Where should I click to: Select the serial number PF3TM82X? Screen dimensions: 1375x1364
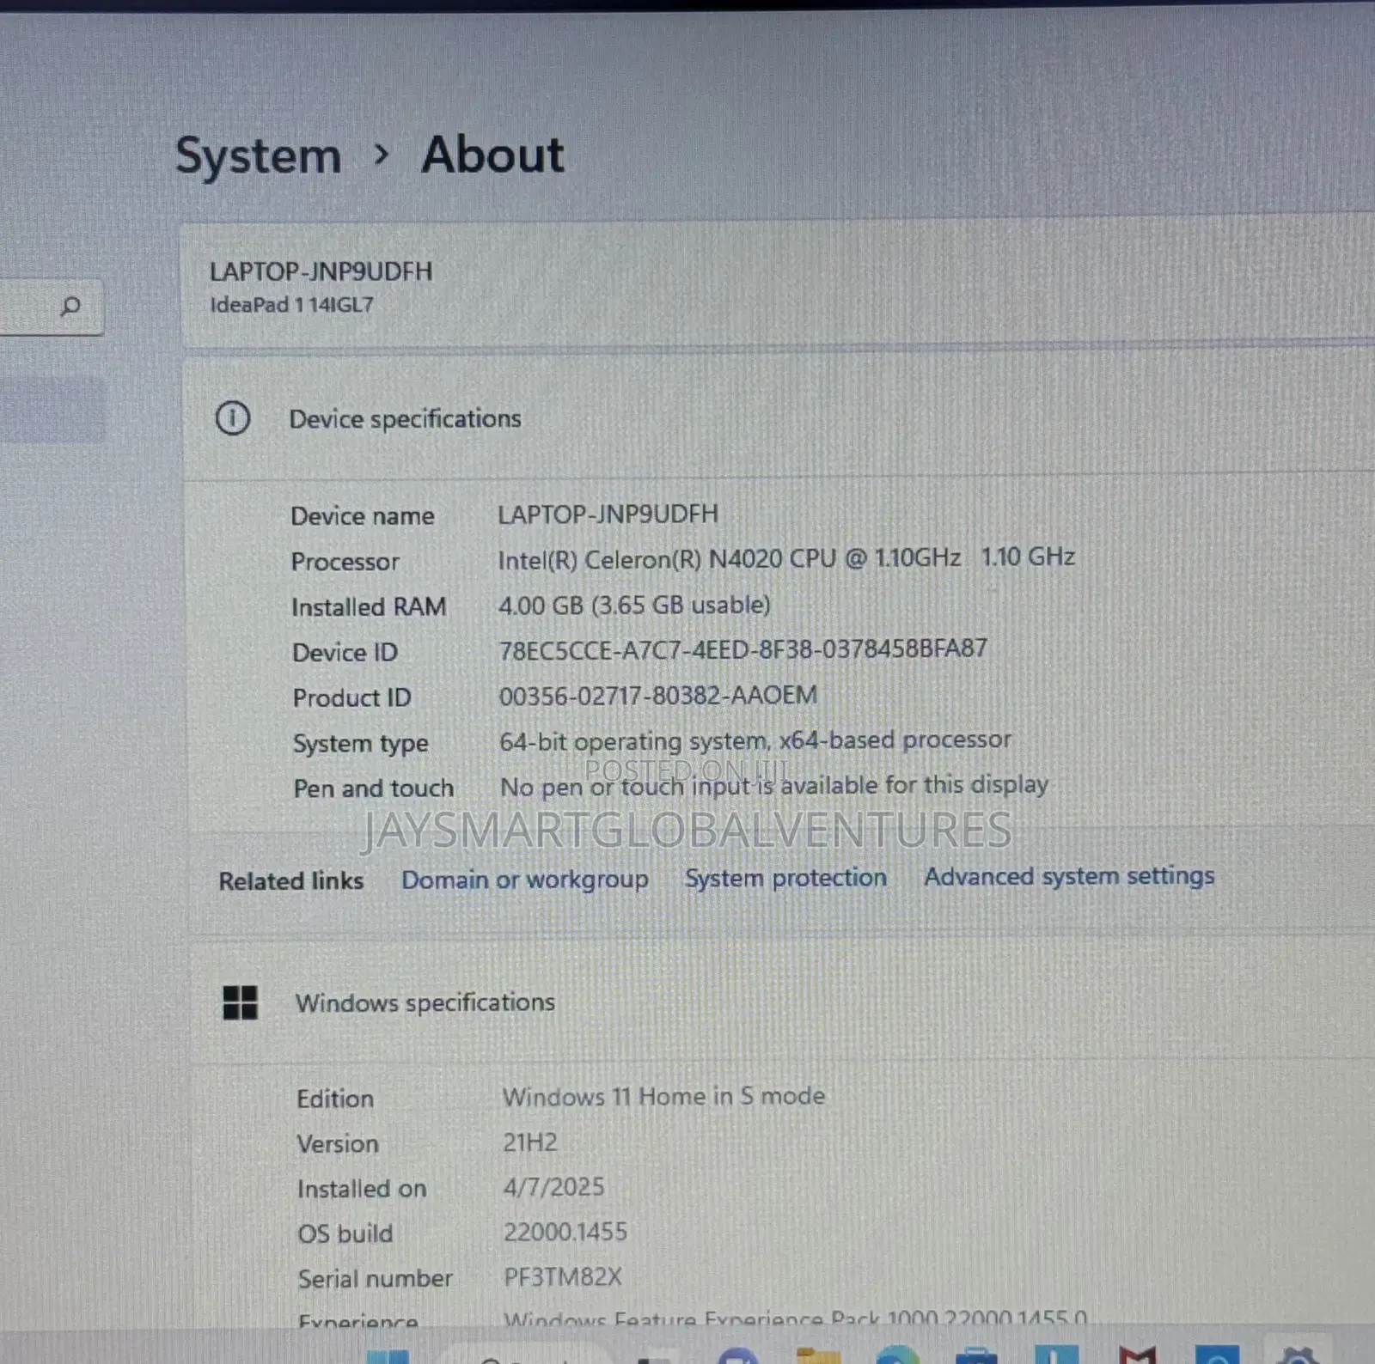(563, 1277)
